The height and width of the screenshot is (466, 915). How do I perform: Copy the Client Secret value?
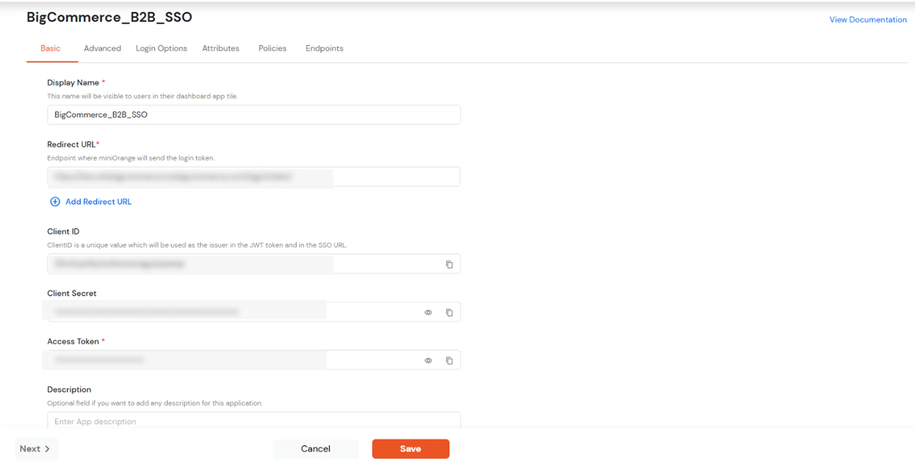click(449, 312)
